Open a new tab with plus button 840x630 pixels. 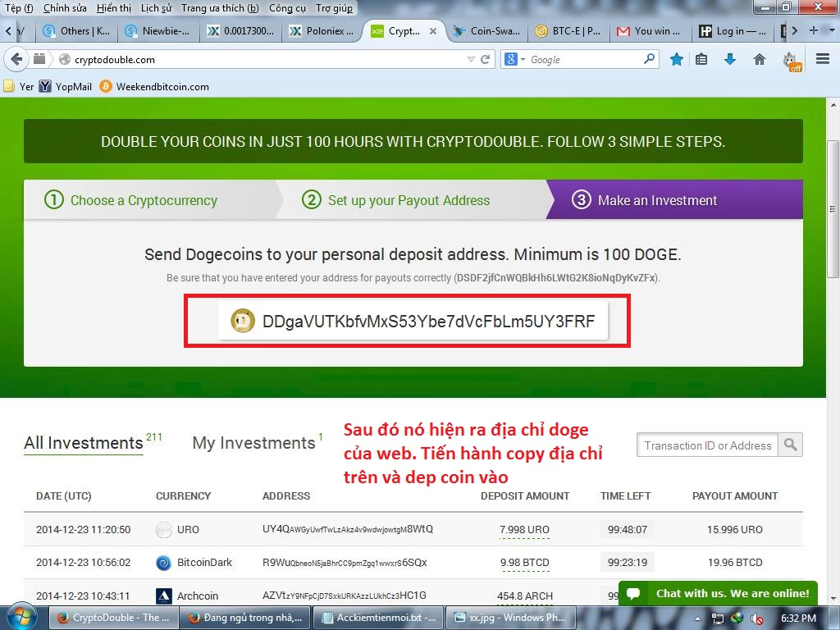point(814,30)
